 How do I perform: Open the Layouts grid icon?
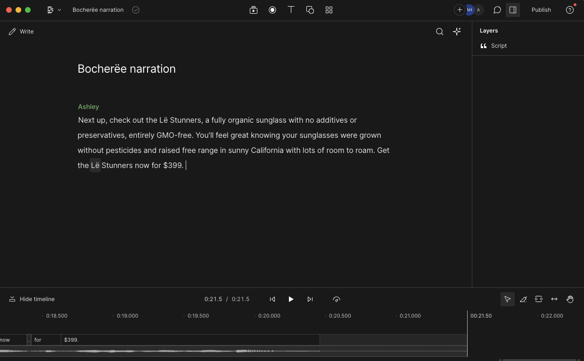click(x=329, y=9)
